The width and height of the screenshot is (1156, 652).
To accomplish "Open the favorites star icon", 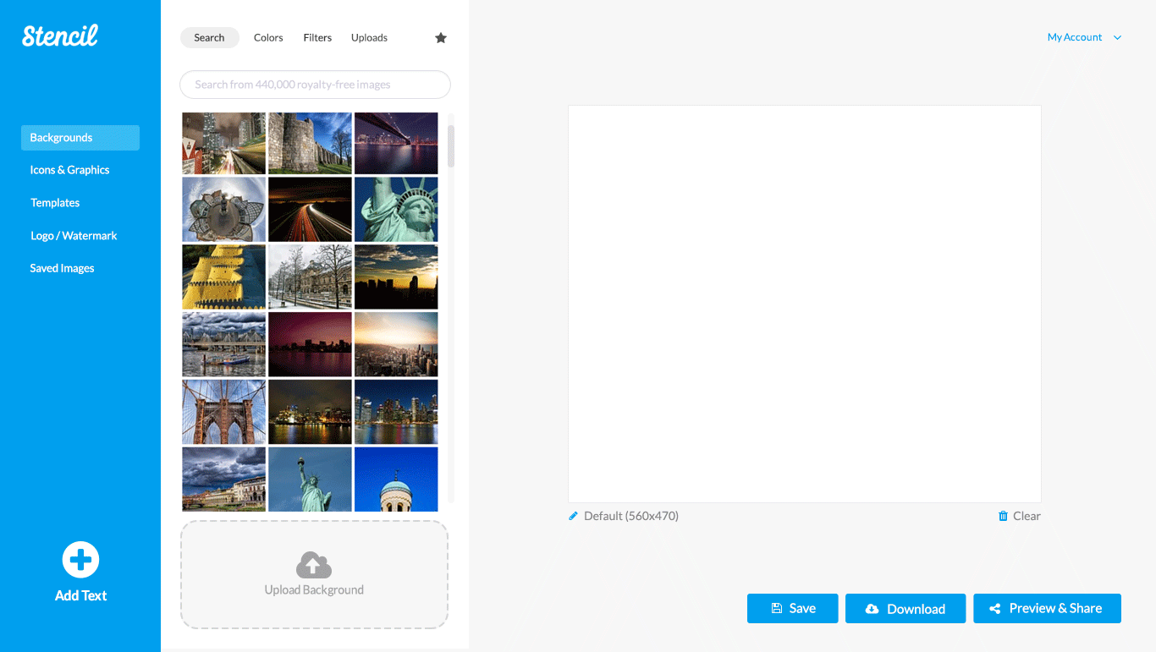I will [441, 38].
